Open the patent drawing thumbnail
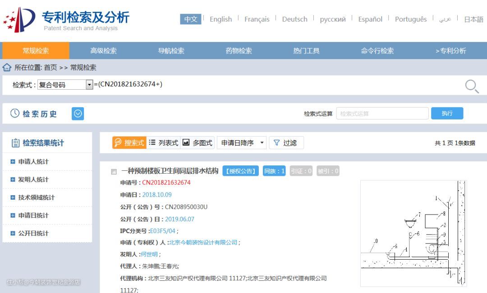The height and width of the screenshot is (293, 487). click(x=413, y=233)
